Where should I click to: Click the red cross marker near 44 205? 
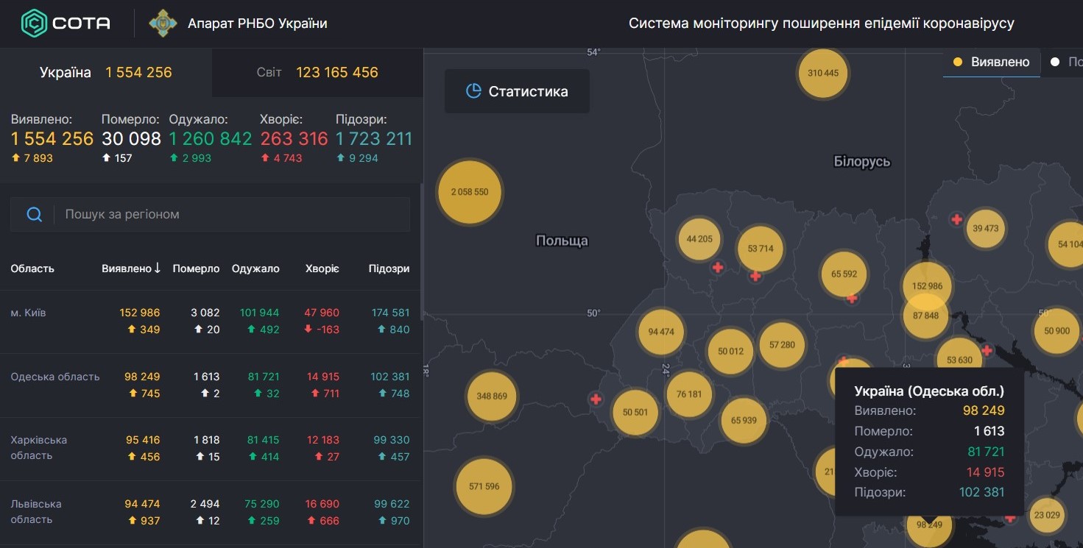point(718,268)
